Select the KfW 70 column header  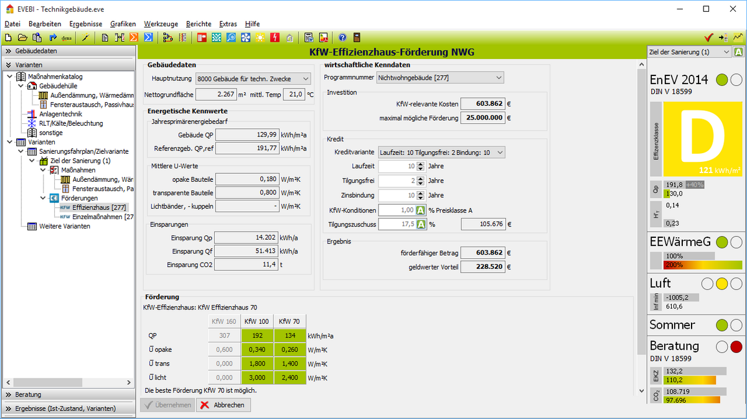tap(289, 321)
